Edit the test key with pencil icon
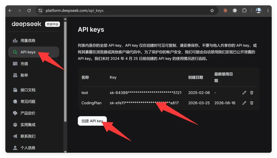The image size is (277, 158). click(244, 93)
